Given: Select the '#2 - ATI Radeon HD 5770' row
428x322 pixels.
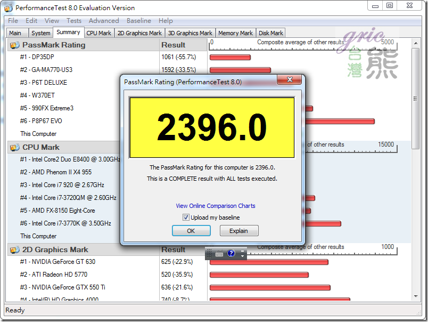Looking at the screenshot, I should click(54, 275).
